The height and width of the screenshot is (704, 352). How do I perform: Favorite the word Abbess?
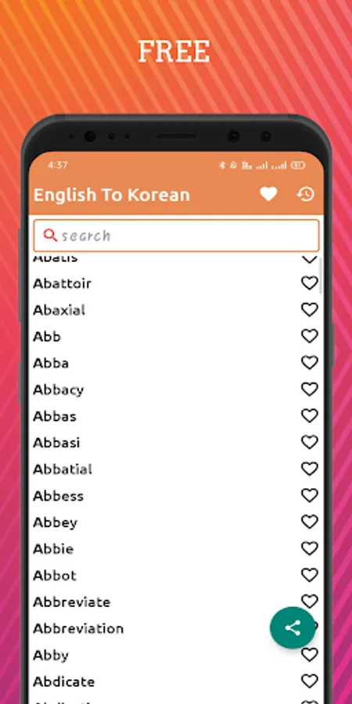[x=309, y=496]
